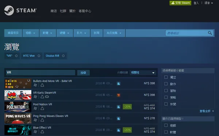Click the 登入 login link

tap(196, 3)
